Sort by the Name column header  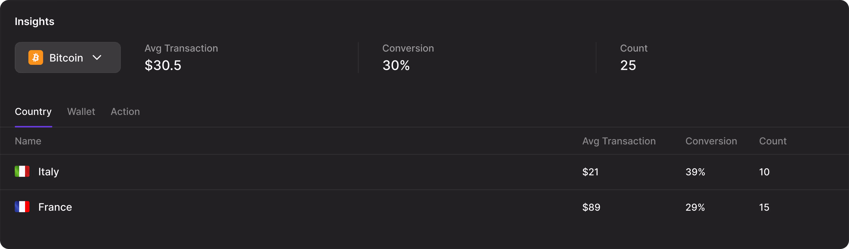(28, 141)
